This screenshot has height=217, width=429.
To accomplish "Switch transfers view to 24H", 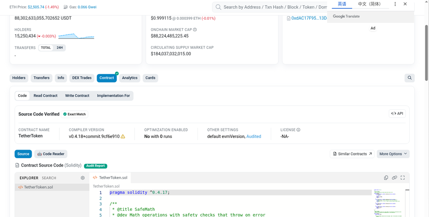I will (59, 48).
